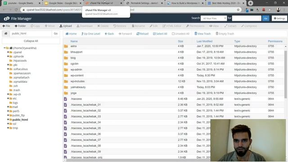Collapse the /home3 root tree node
Image resolution: width=288 pixels, height=162 pixels.
(4, 48)
